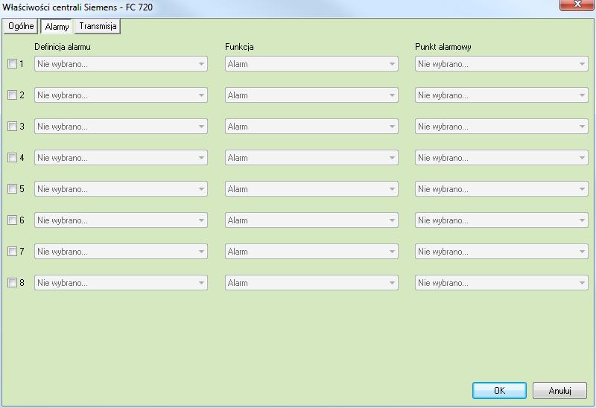Open Funkcja dropdown in row 8
596x408 pixels.
coord(311,283)
